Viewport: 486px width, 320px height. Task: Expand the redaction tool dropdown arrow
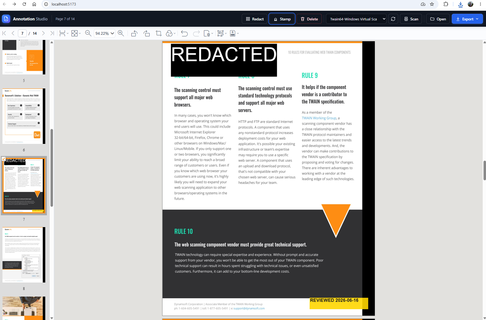(x=238, y=34)
